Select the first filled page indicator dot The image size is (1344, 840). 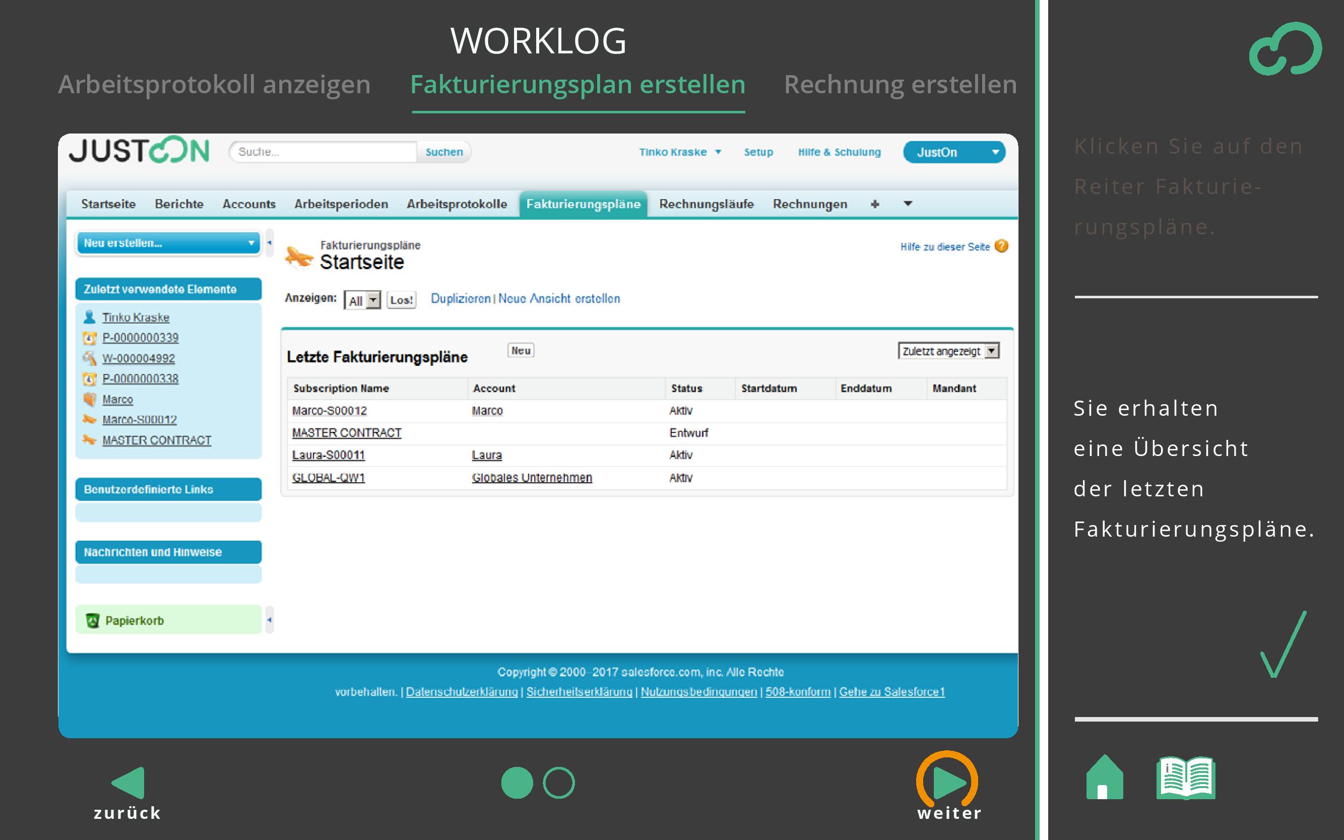click(517, 783)
